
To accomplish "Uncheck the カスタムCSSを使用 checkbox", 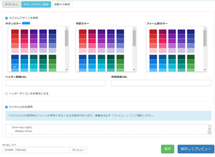I will (x=7, y=107).
